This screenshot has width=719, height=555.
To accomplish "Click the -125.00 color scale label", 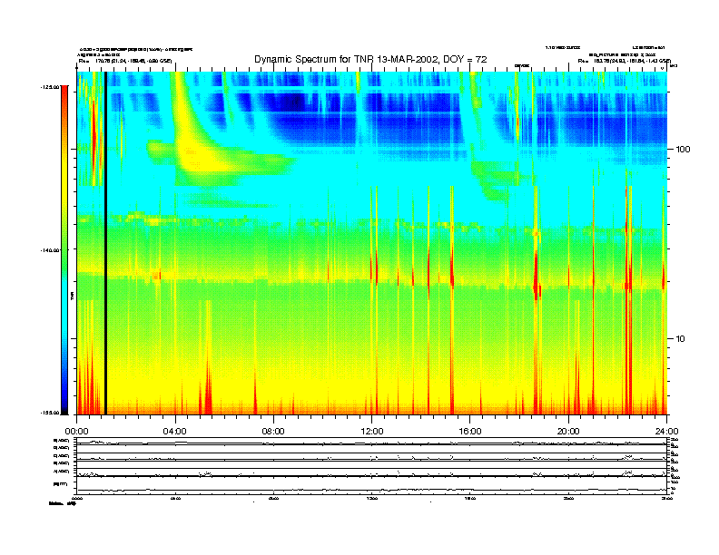I will (x=51, y=86).
